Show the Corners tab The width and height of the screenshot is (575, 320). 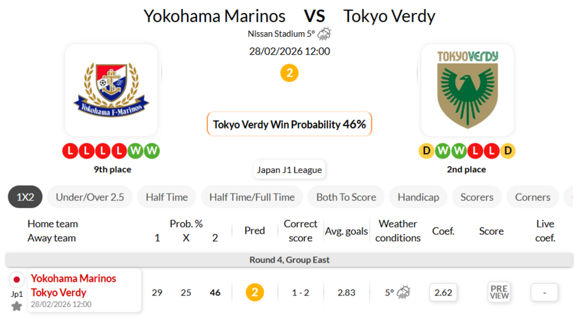point(533,197)
